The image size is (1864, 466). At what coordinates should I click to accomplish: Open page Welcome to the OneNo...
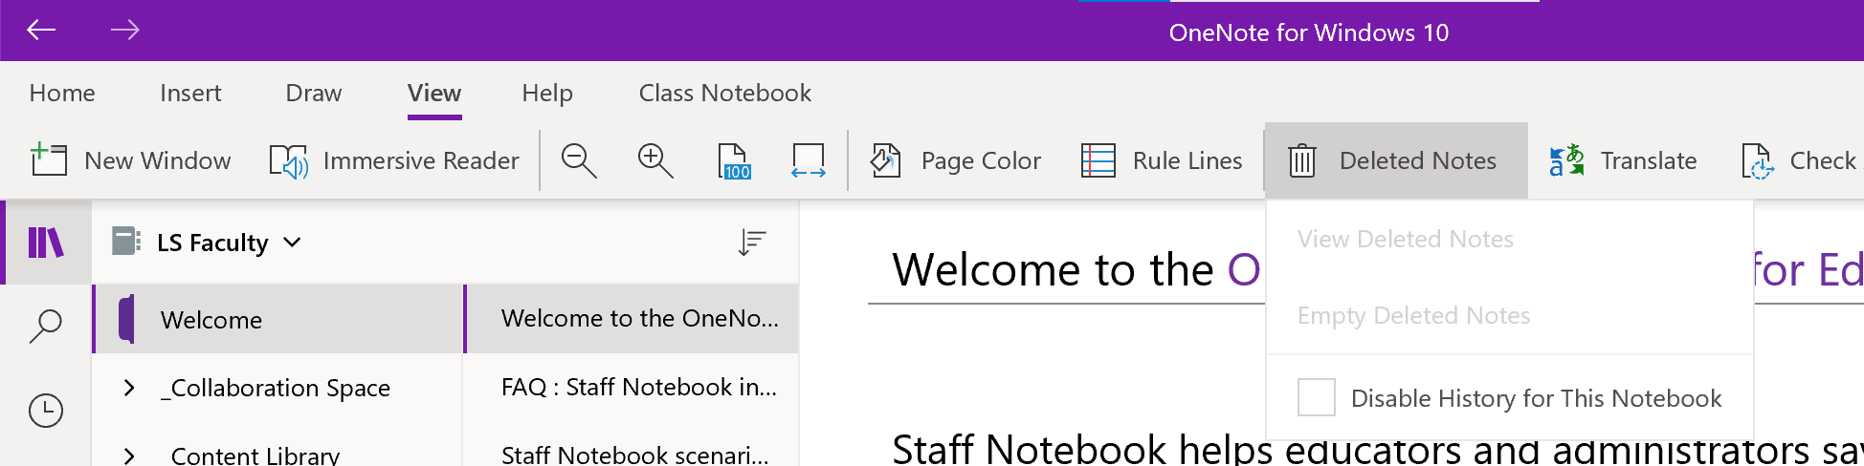[632, 319]
